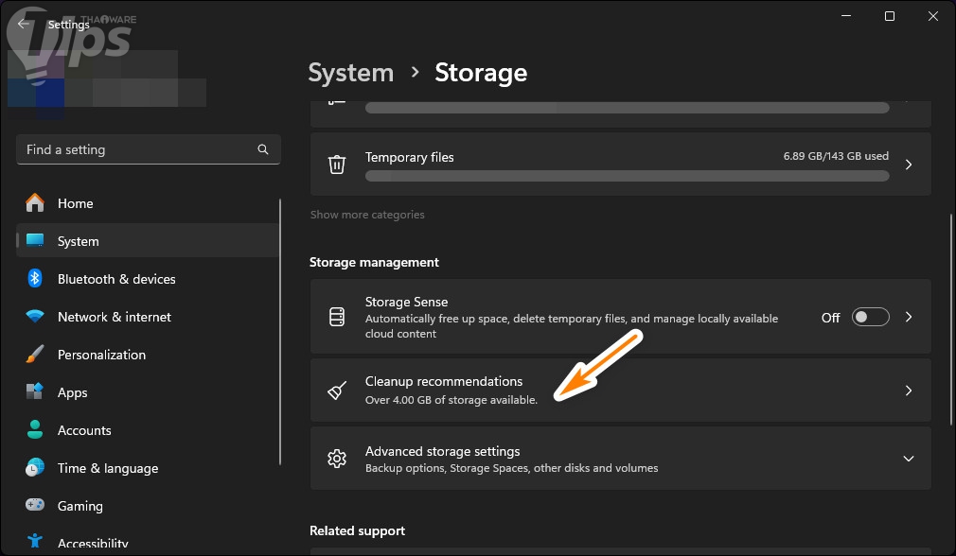
Task: Click the Gaming controller icon
Action: (35, 506)
